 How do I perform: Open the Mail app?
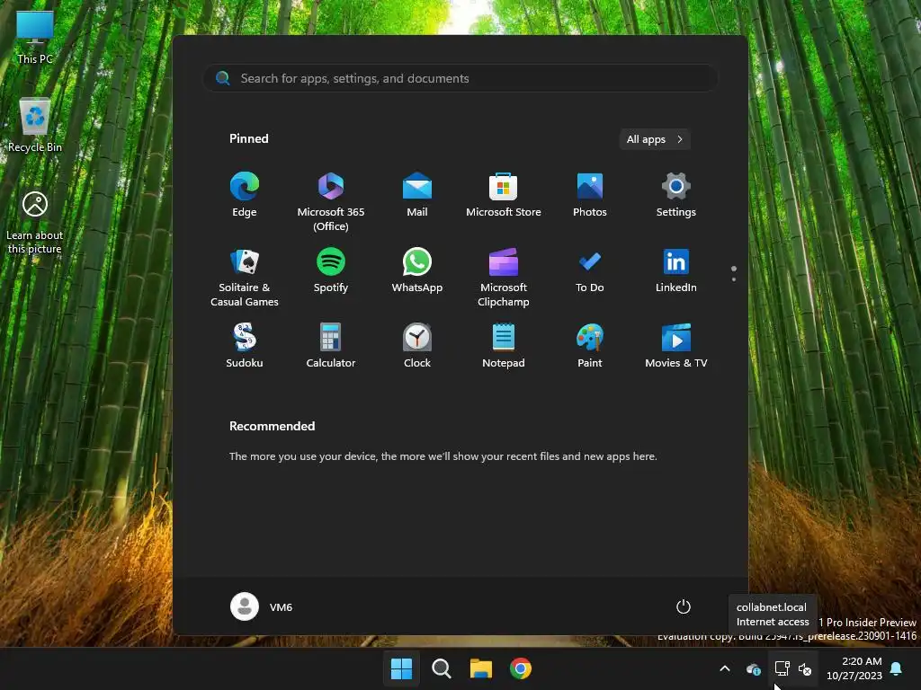(x=417, y=195)
